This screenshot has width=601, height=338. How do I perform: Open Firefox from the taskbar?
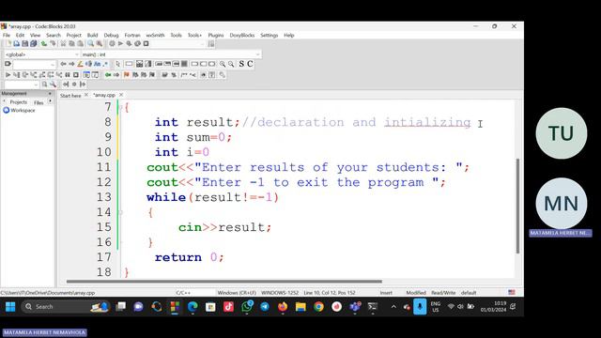(283, 307)
